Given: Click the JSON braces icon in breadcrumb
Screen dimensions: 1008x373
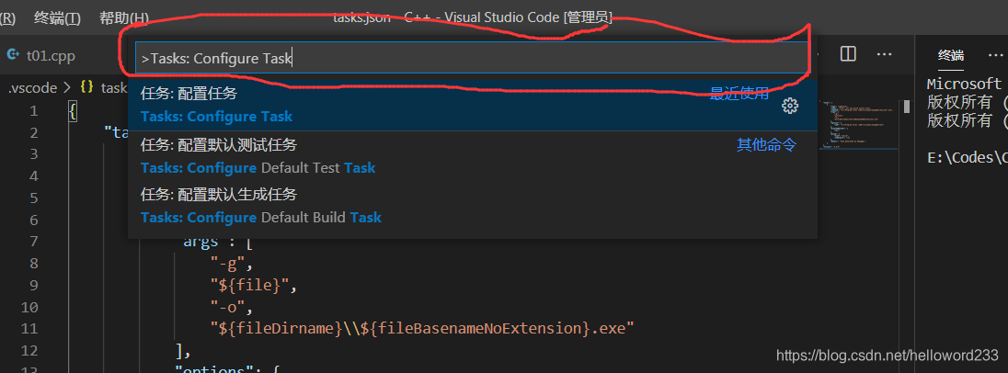Looking at the screenshot, I should click(87, 88).
